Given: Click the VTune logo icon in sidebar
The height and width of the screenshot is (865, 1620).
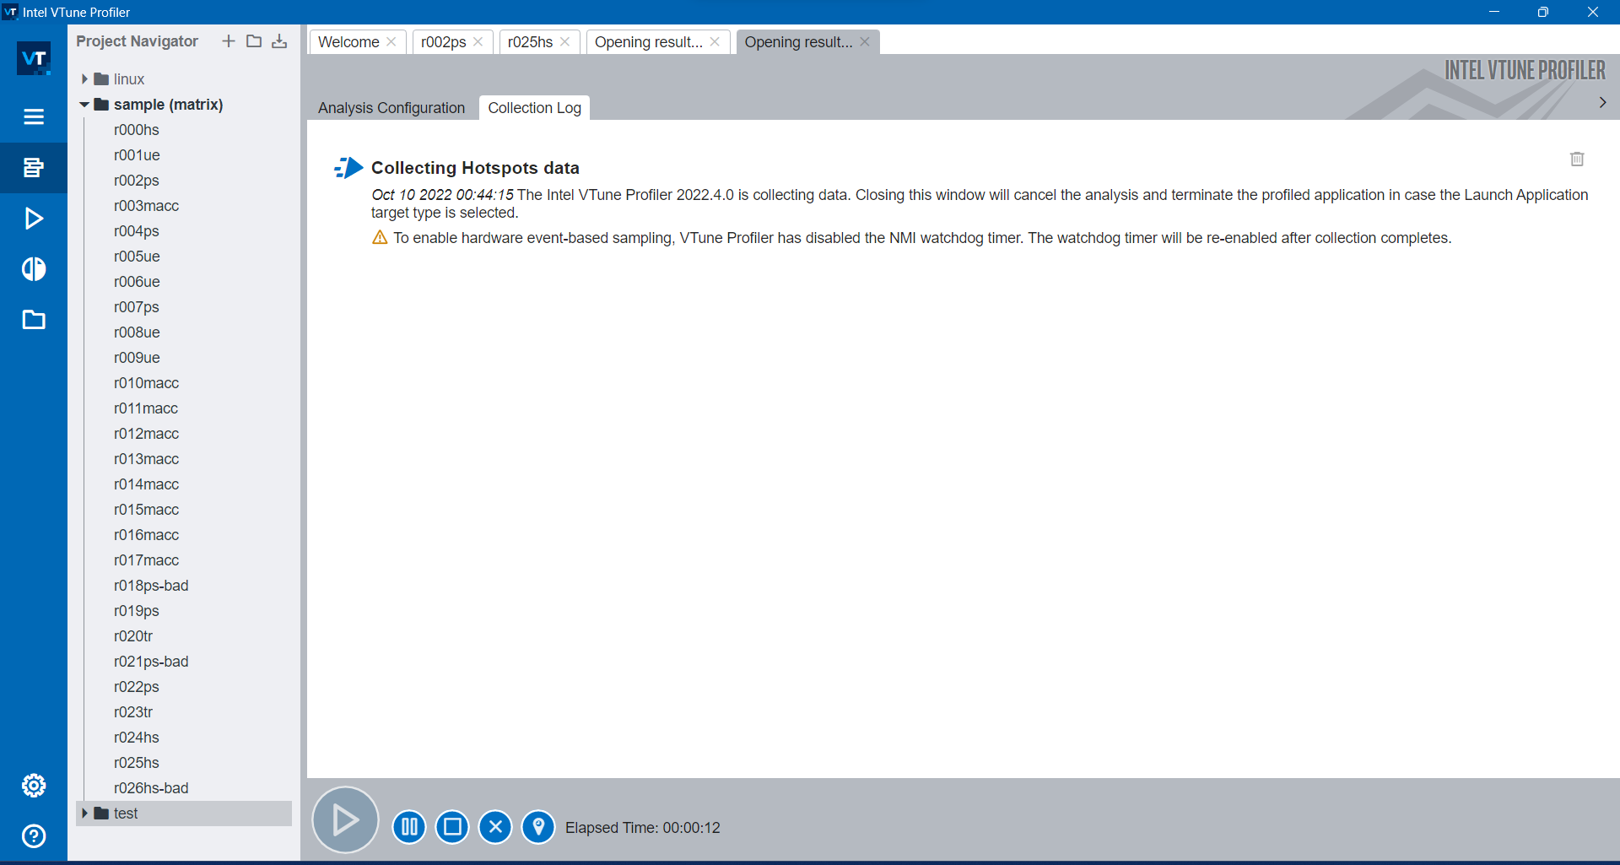Looking at the screenshot, I should [x=34, y=58].
